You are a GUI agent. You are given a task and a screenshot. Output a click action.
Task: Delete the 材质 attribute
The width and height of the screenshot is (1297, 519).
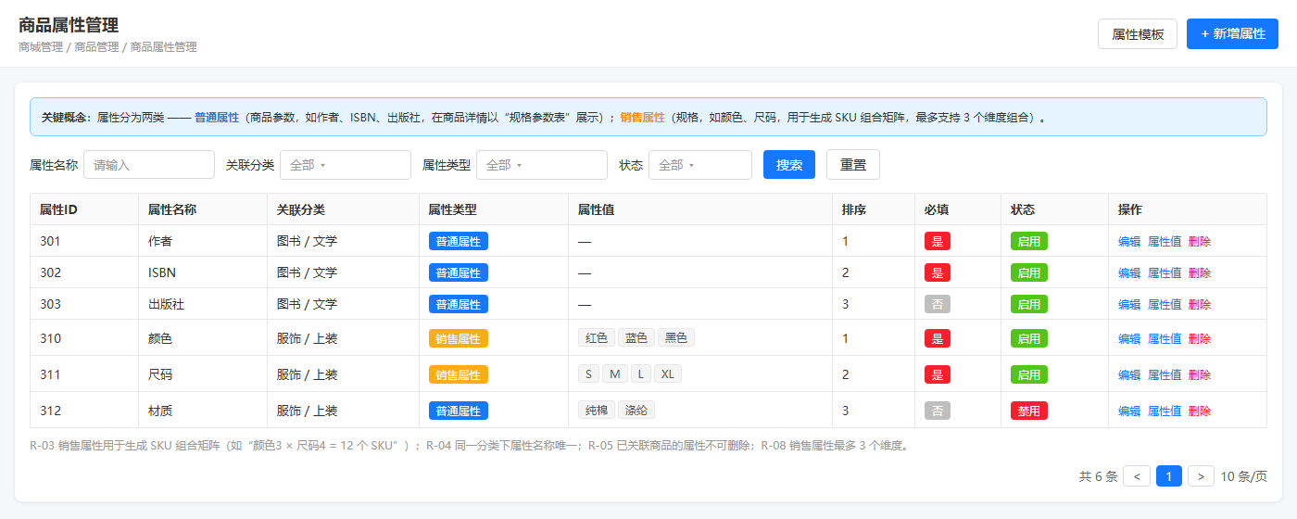tap(1200, 411)
